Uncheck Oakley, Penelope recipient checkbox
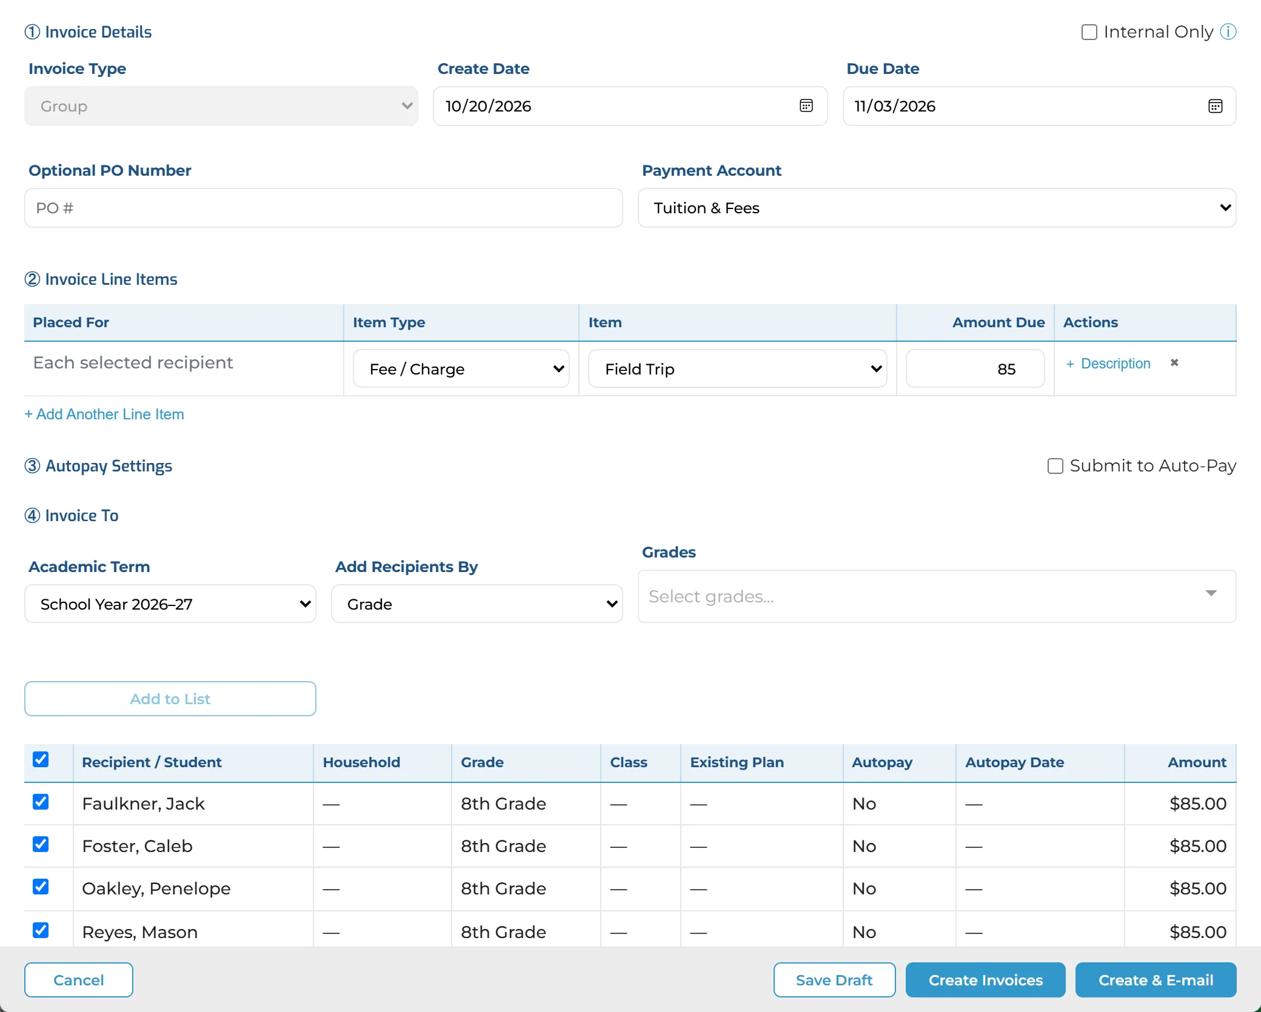 pyautogui.click(x=41, y=887)
